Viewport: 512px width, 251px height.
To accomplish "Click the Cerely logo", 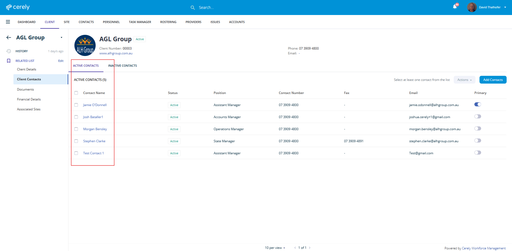I will click(x=18, y=7).
